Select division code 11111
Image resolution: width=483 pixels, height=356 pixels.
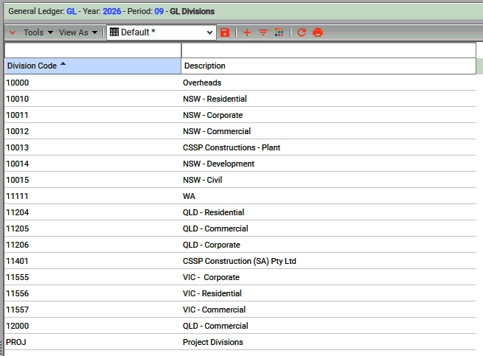[x=17, y=196]
